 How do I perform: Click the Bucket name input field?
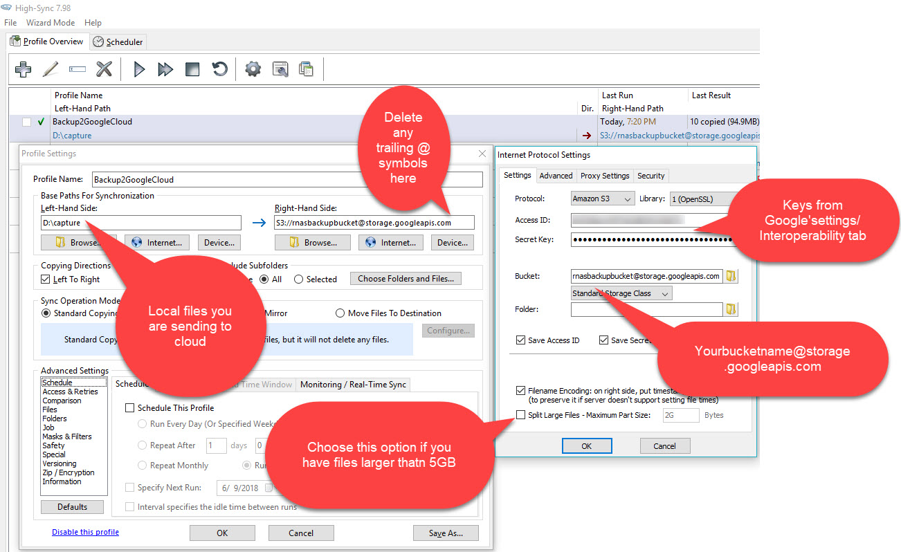646,276
